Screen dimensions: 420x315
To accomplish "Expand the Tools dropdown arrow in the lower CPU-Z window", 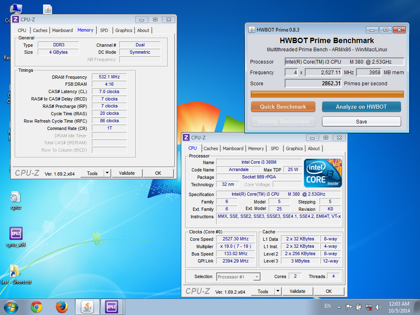I will coord(278,292).
